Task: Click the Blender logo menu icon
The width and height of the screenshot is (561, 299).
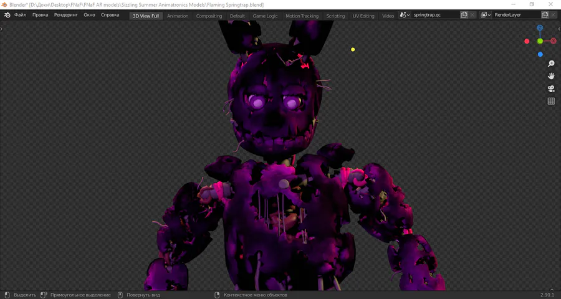Action: pyautogui.click(x=7, y=15)
